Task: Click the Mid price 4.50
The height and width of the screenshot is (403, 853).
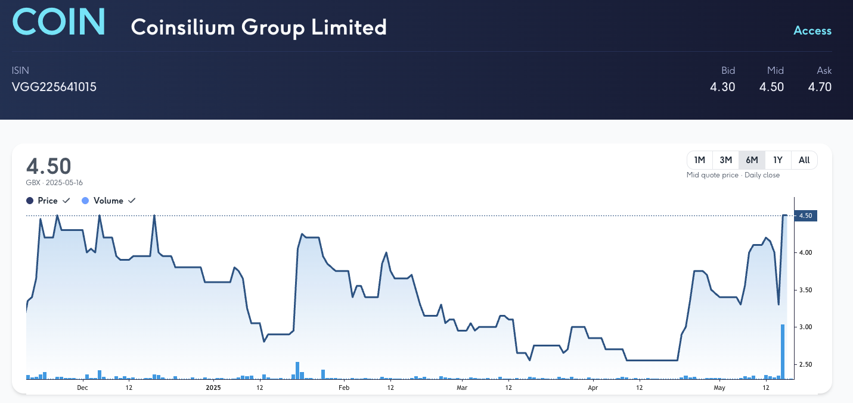Action: pos(771,87)
